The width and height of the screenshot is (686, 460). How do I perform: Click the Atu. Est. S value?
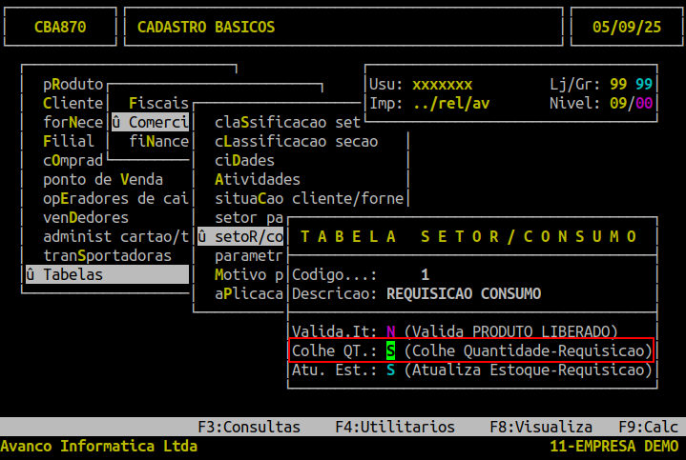click(390, 370)
